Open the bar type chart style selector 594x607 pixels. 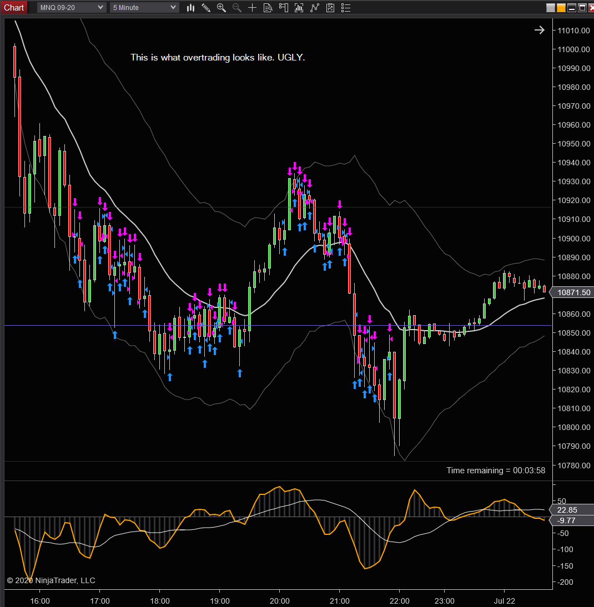point(190,8)
